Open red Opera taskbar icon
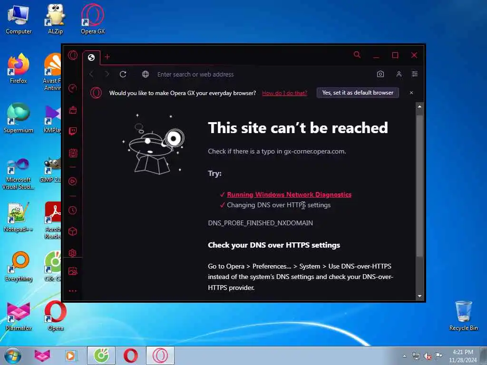487x365 pixels. coord(131,355)
